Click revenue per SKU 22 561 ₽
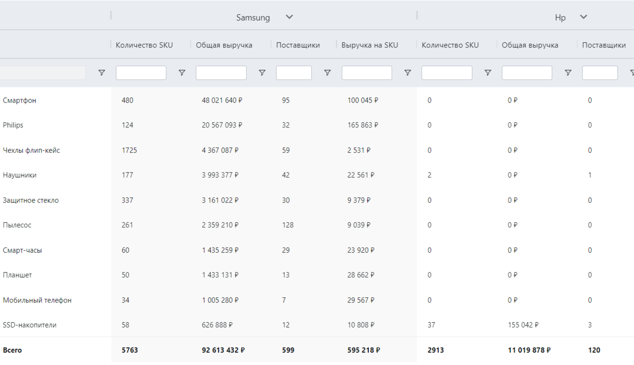The width and height of the screenshot is (634, 365). click(x=361, y=175)
